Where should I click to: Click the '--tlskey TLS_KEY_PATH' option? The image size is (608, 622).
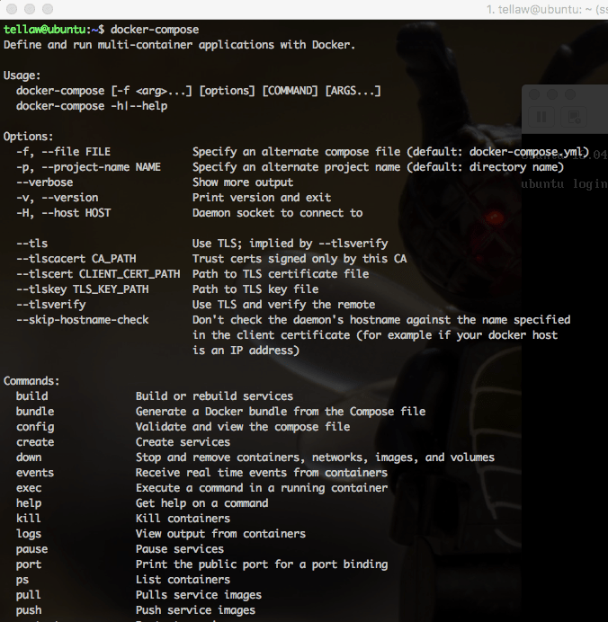(82, 289)
